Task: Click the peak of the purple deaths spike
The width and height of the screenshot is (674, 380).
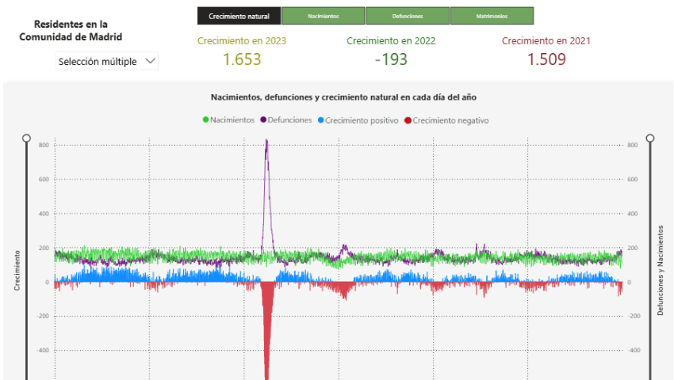Action: (x=266, y=142)
